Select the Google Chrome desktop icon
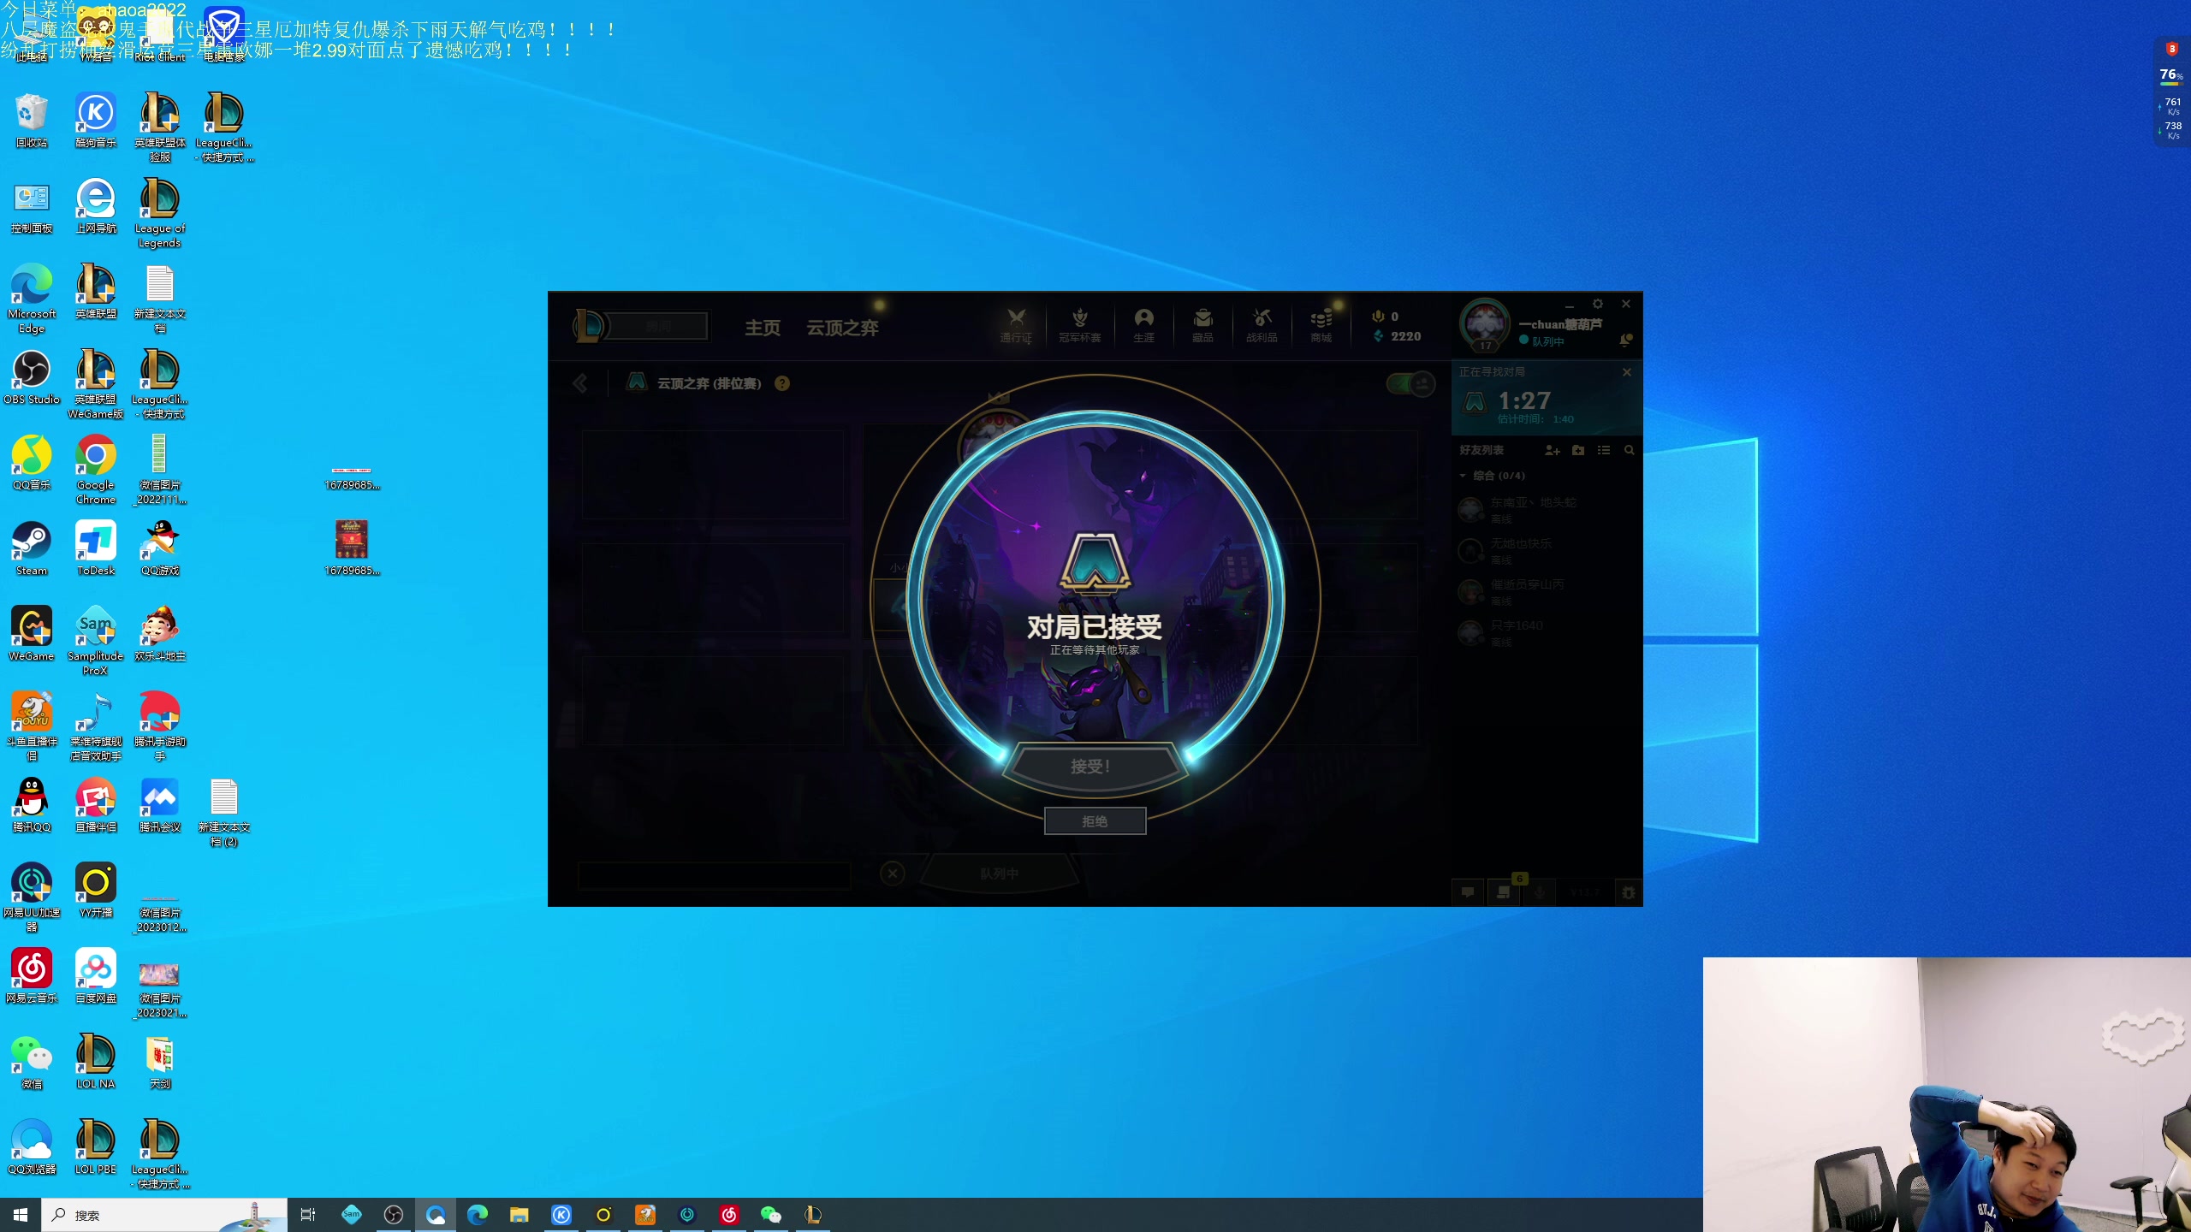This screenshot has height=1232, width=2191. tap(96, 470)
